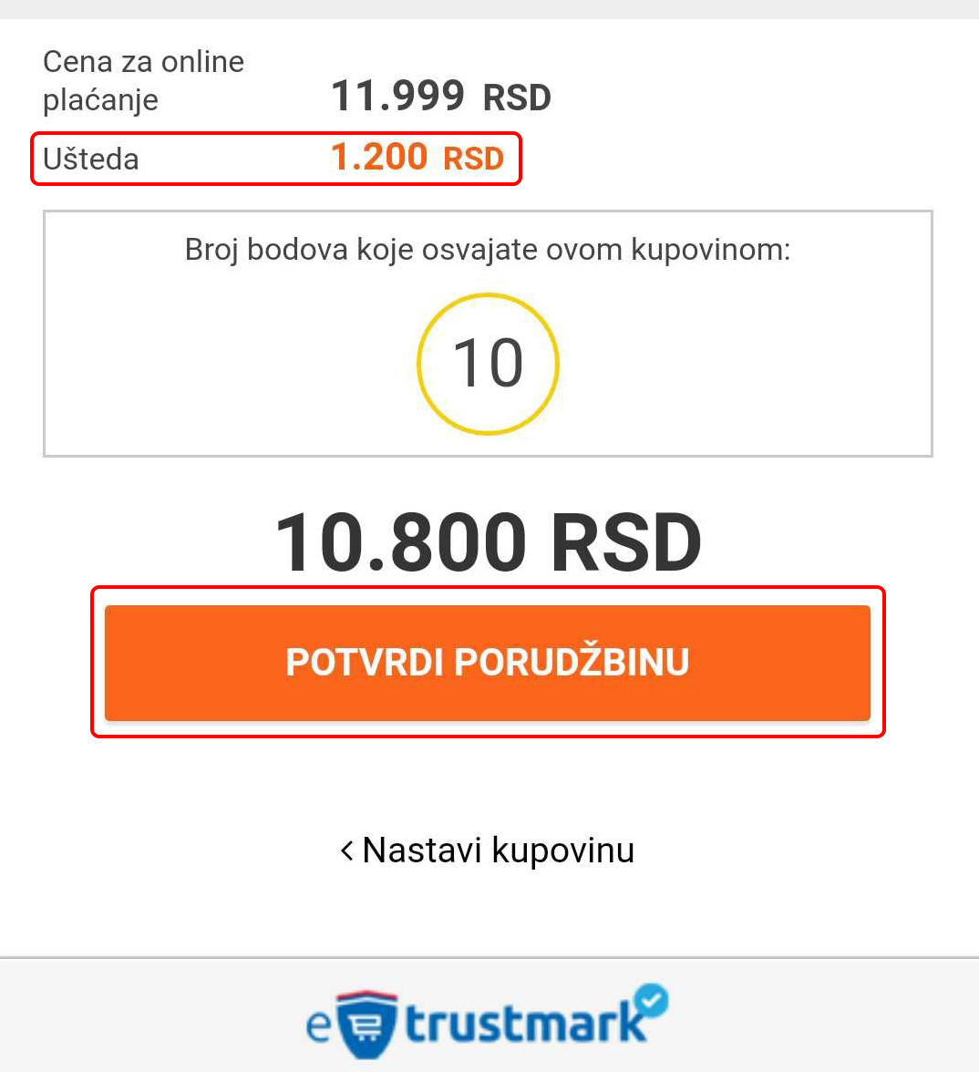This screenshot has height=1072, width=979.
Task: Click the orange RSD beside 1.200
Action: (473, 160)
